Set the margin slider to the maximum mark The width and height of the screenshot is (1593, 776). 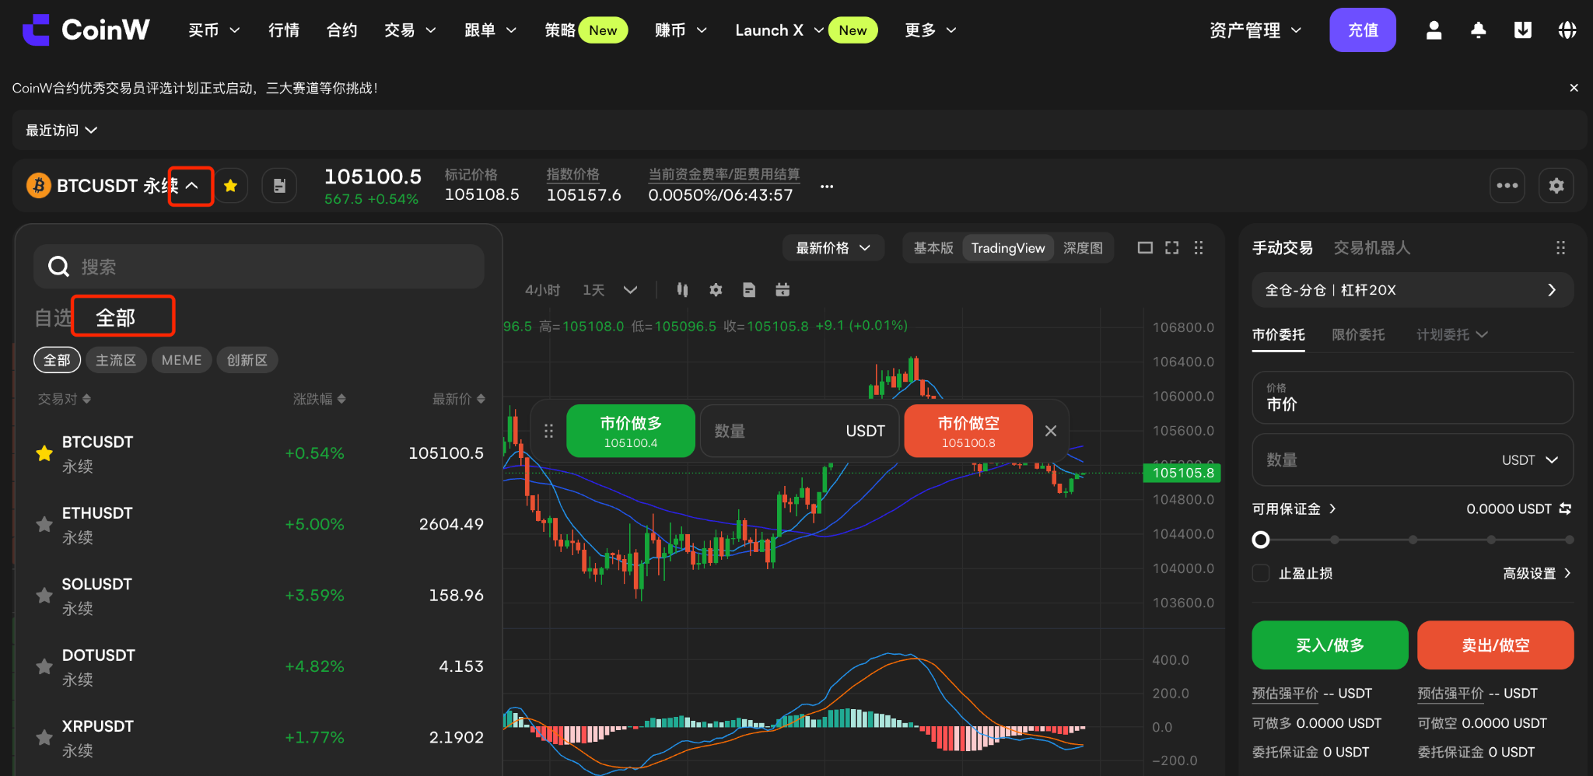click(1569, 540)
